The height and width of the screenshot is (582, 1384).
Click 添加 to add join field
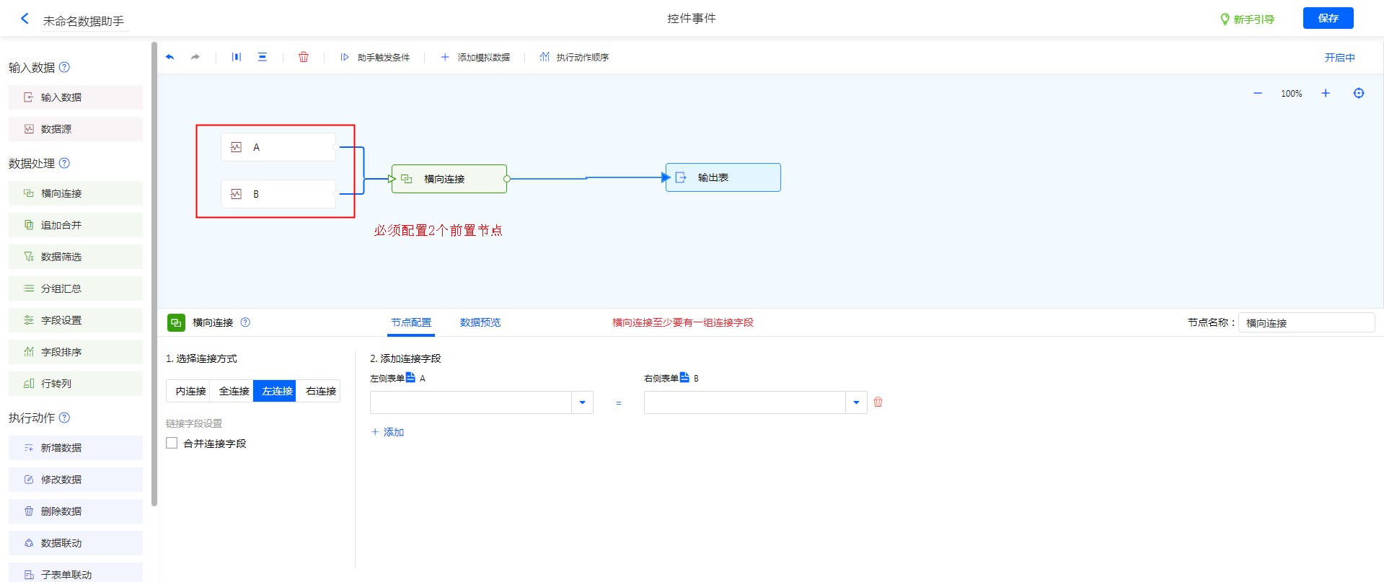click(388, 432)
